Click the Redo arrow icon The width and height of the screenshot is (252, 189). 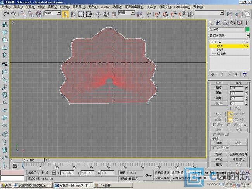click(x=14, y=14)
